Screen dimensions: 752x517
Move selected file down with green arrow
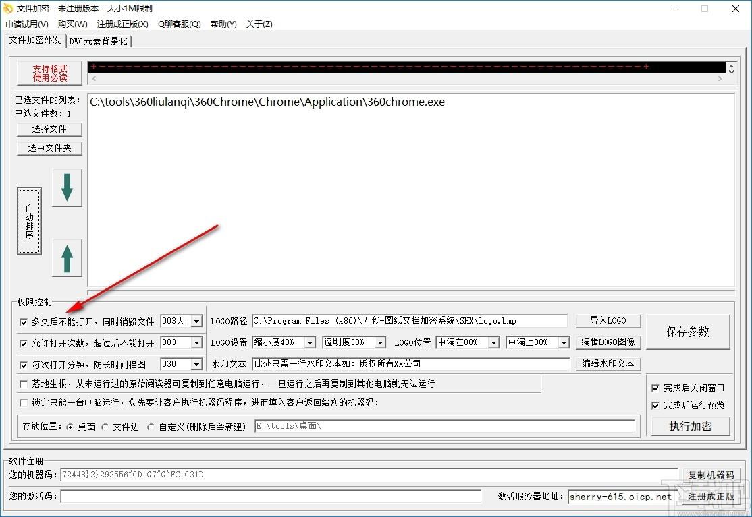tap(67, 187)
